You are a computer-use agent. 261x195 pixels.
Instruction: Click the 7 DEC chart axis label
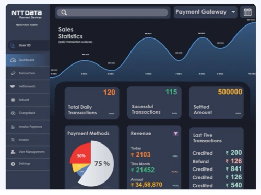click(179, 74)
